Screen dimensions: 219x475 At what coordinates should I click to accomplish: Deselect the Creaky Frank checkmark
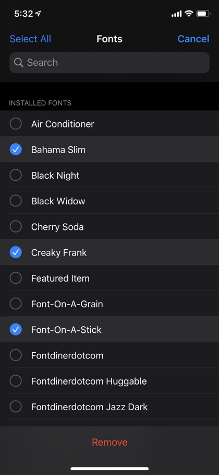tap(16, 252)
